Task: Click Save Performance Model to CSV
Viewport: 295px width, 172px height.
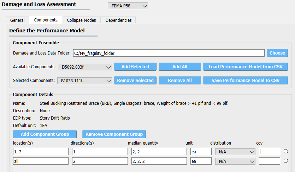Action: pyautogui.click(x=246, y=81)
